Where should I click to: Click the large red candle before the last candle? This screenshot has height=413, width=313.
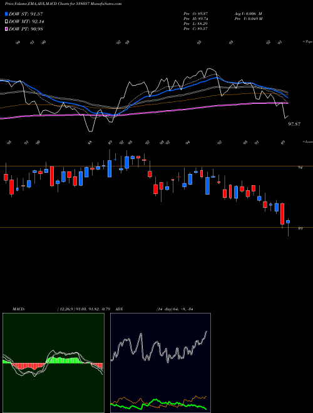coord(282,213)
